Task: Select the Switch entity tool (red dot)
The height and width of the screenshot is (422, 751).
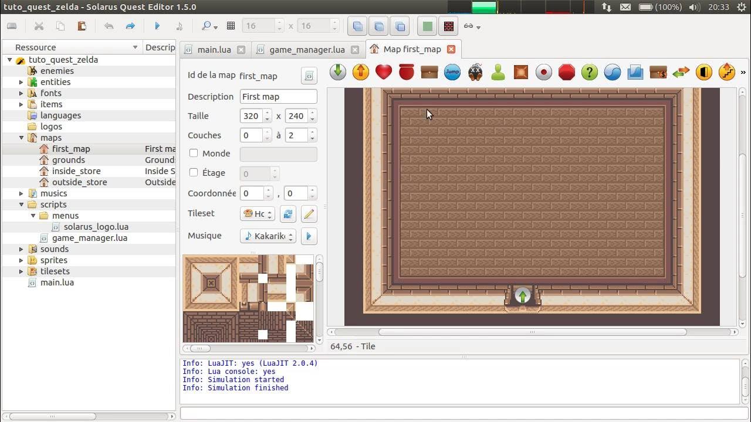Action: [544, 72]
